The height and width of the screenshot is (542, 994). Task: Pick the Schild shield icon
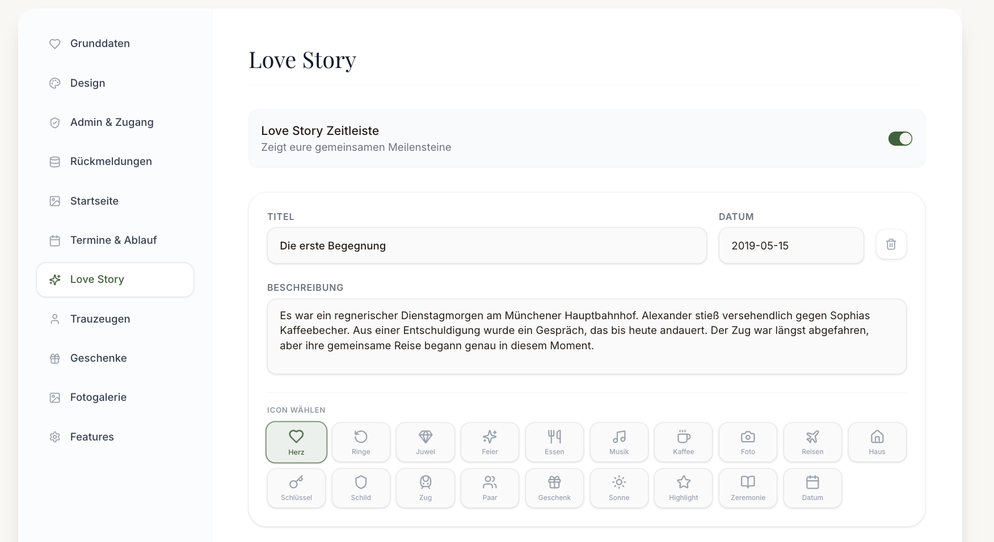coord(361,488)
